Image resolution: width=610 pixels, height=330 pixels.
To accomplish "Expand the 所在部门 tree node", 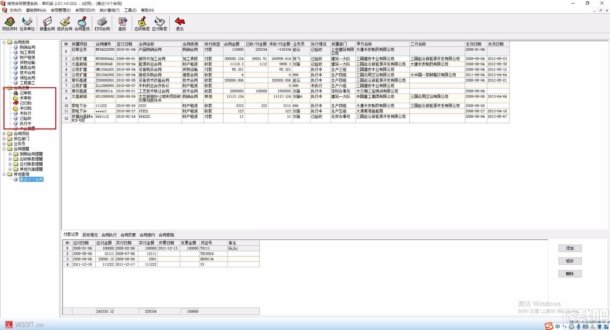I will pyautogui.click(x=4, y=139).
